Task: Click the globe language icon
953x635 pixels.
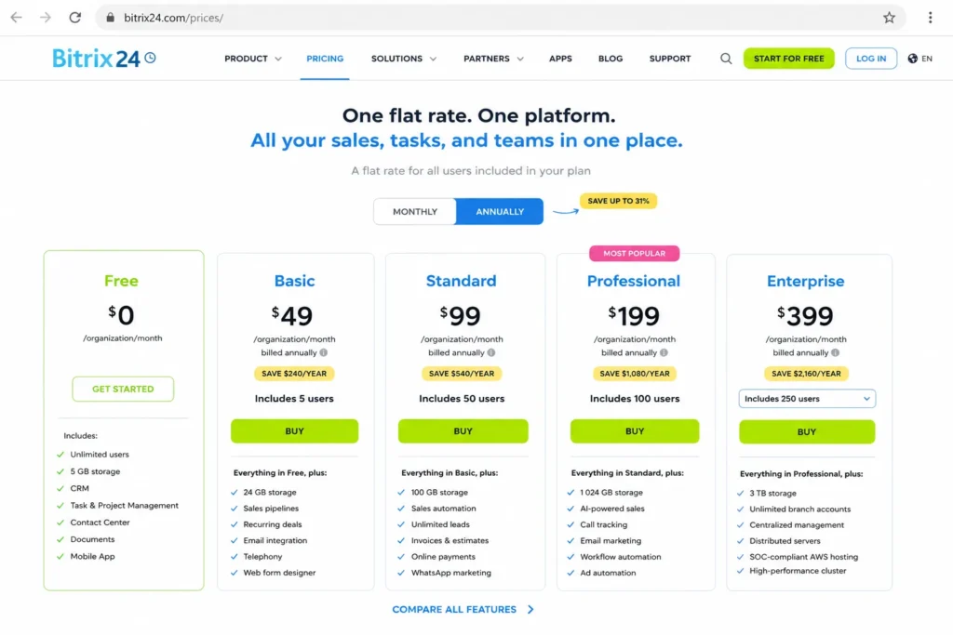Action: click(912, 59)
